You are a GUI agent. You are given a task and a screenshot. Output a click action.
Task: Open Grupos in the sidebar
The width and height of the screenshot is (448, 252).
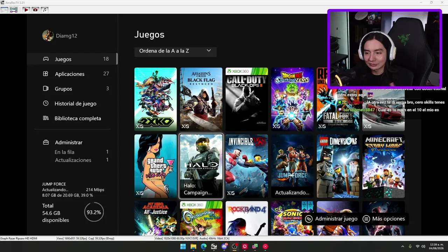pos(72,89)
